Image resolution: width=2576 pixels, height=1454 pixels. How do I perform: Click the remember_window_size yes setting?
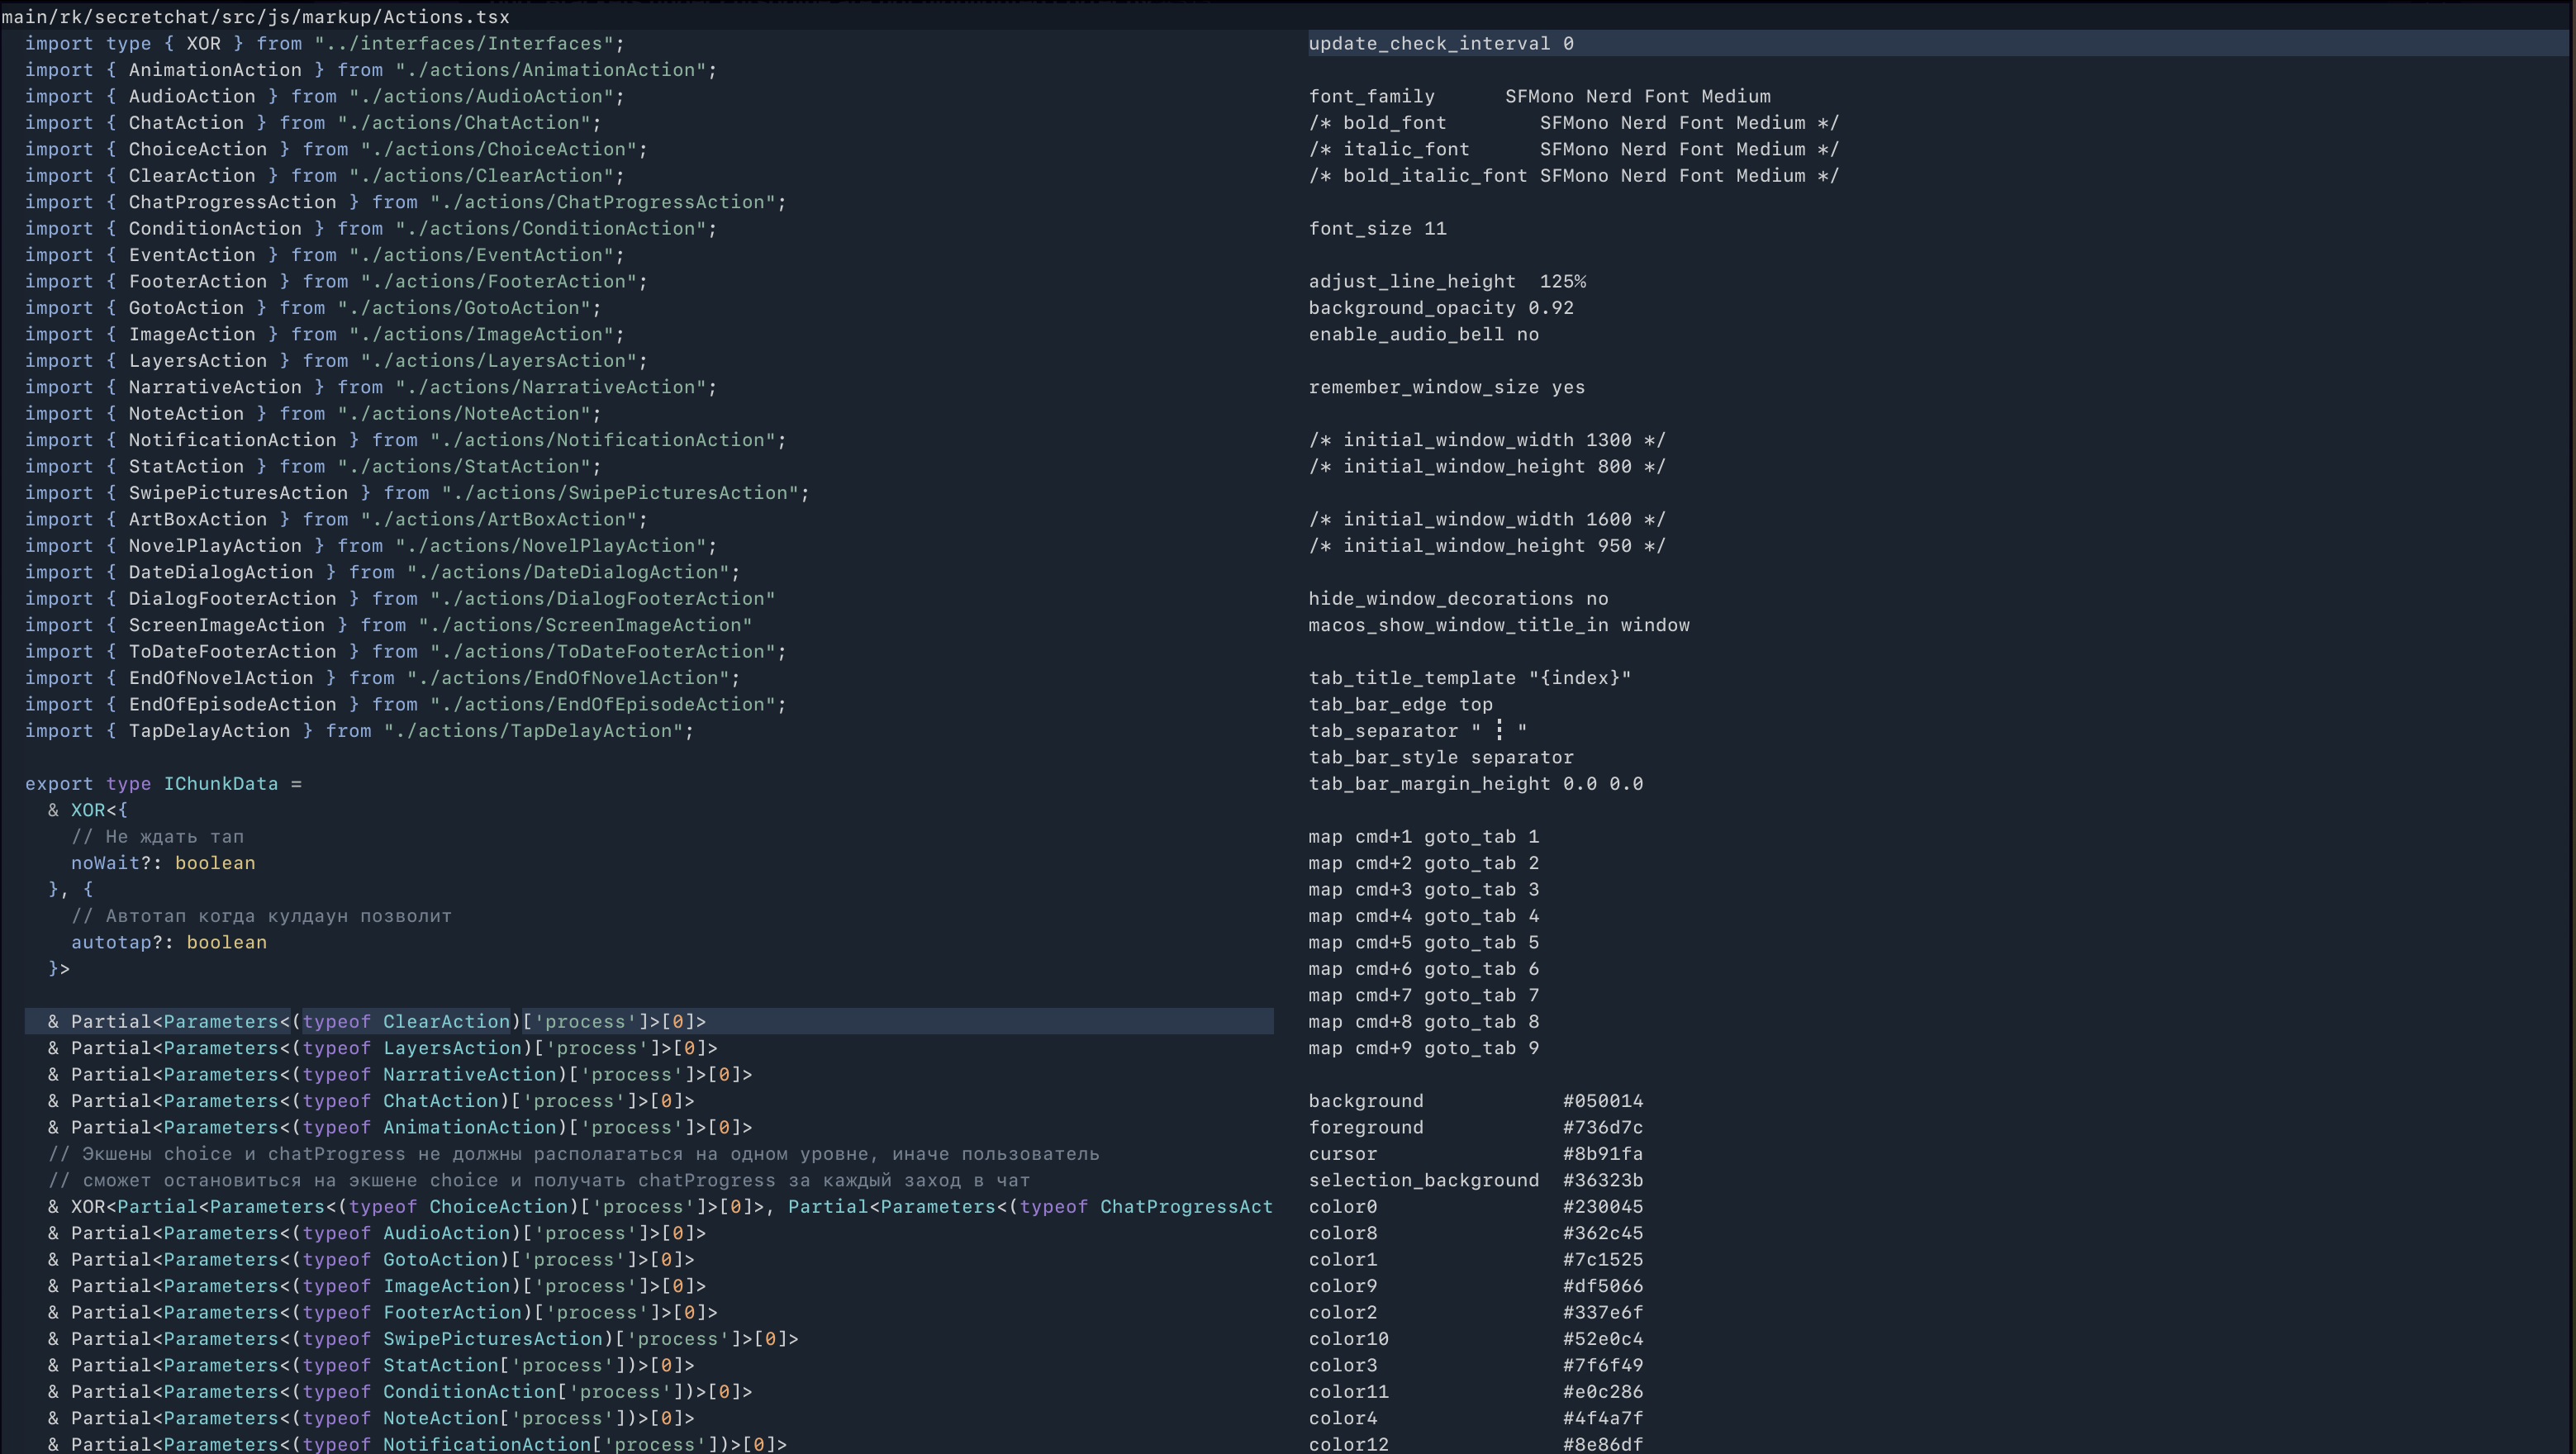1445,387
